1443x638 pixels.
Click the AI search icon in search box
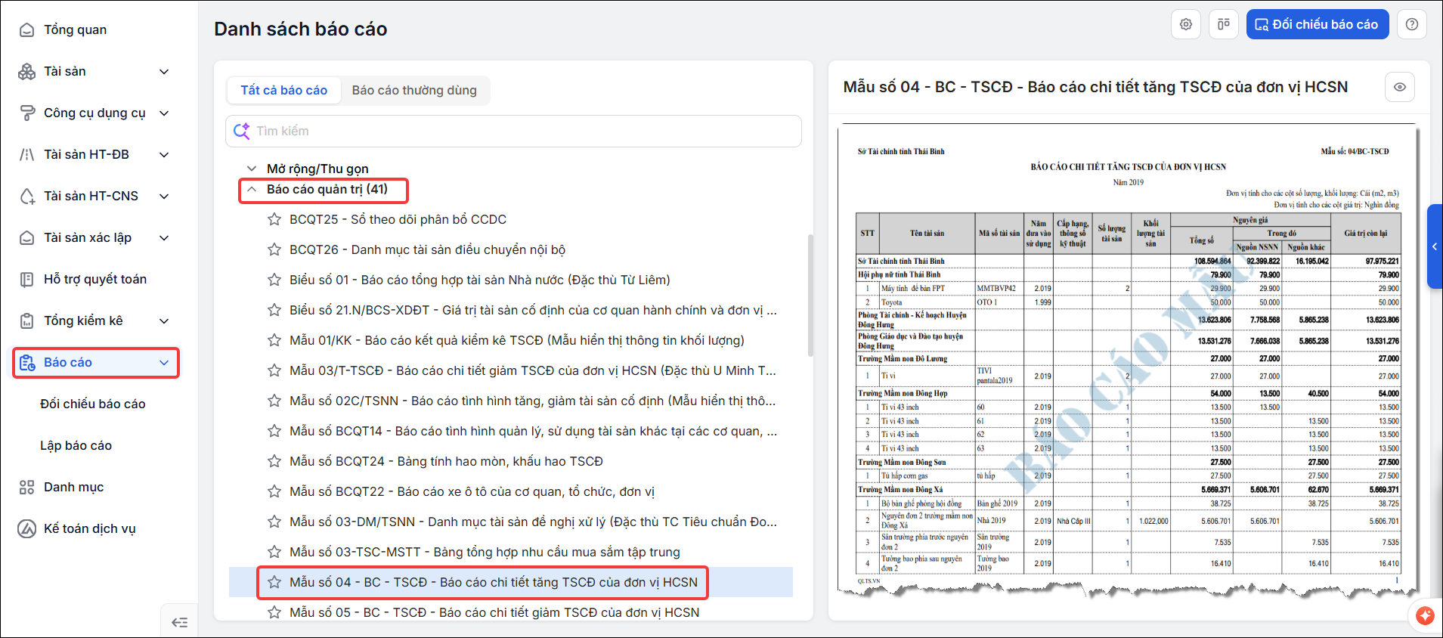pyautogui.click(x=242, y=132)
